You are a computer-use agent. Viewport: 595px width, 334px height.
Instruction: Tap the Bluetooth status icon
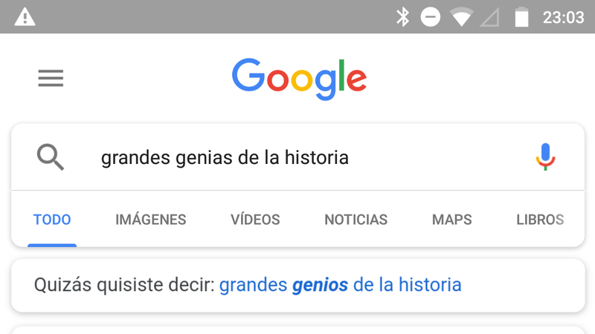point(402,17)
